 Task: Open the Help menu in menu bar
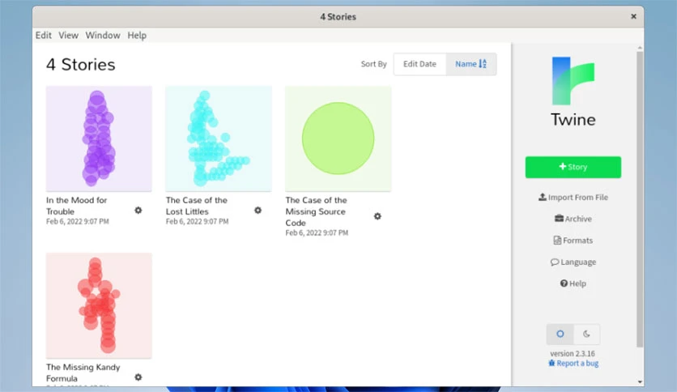(x=137, y=36)
